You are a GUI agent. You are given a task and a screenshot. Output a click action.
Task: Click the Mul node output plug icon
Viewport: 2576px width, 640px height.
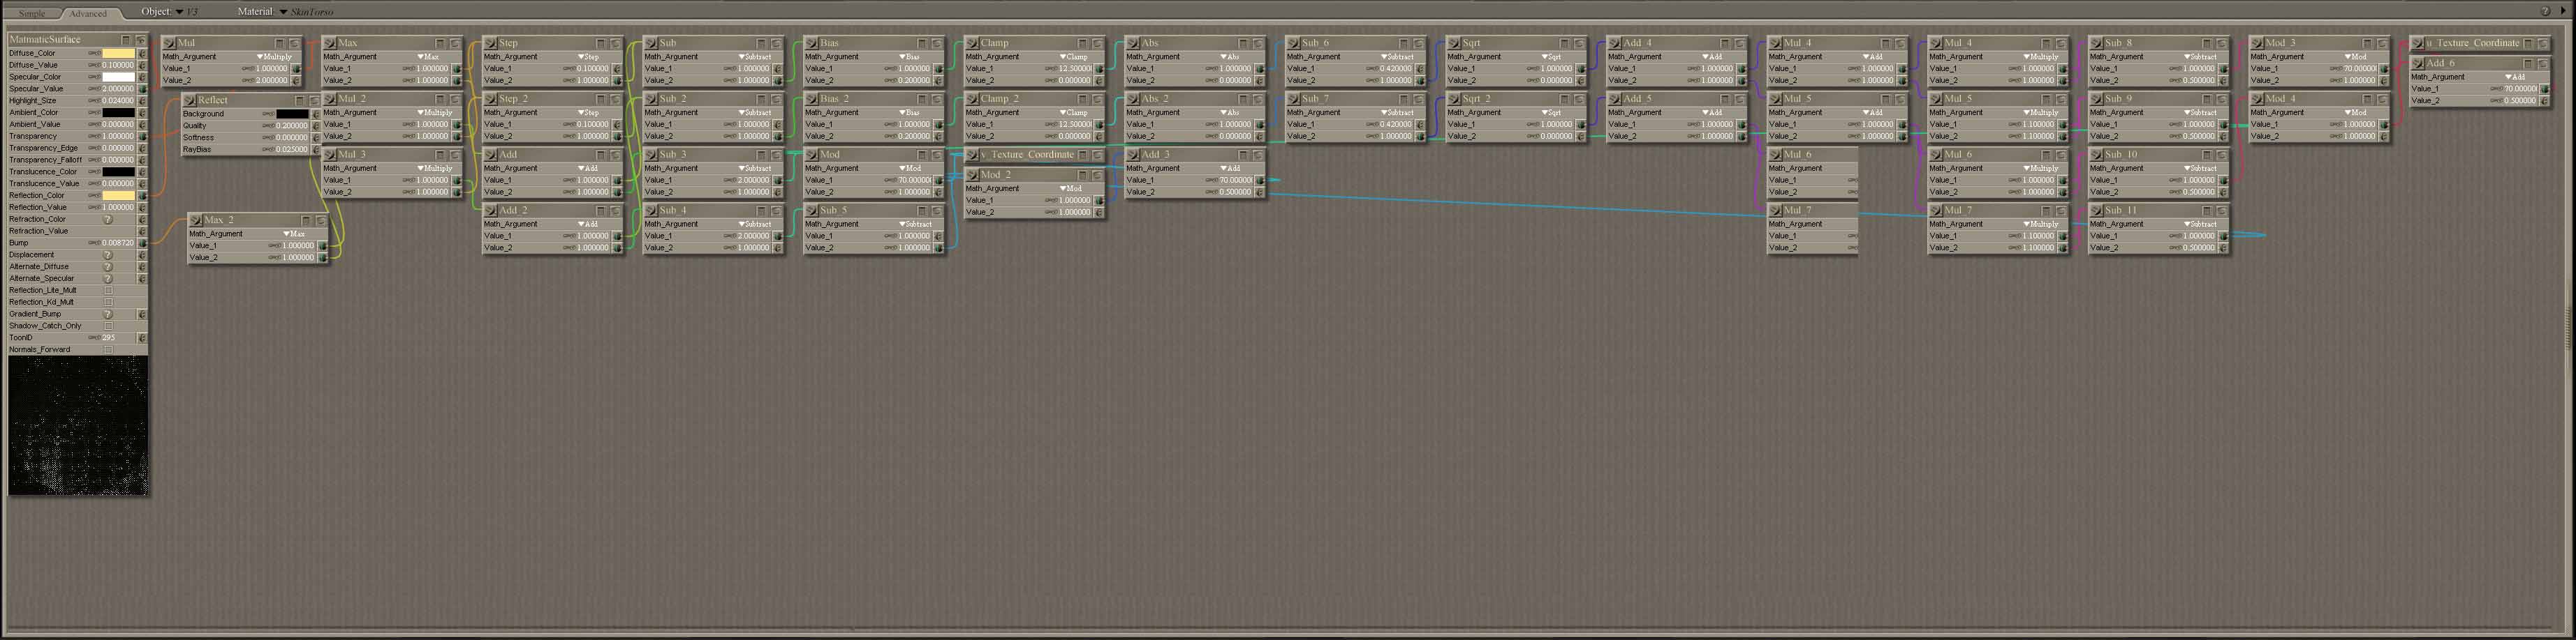click(170, 43)
